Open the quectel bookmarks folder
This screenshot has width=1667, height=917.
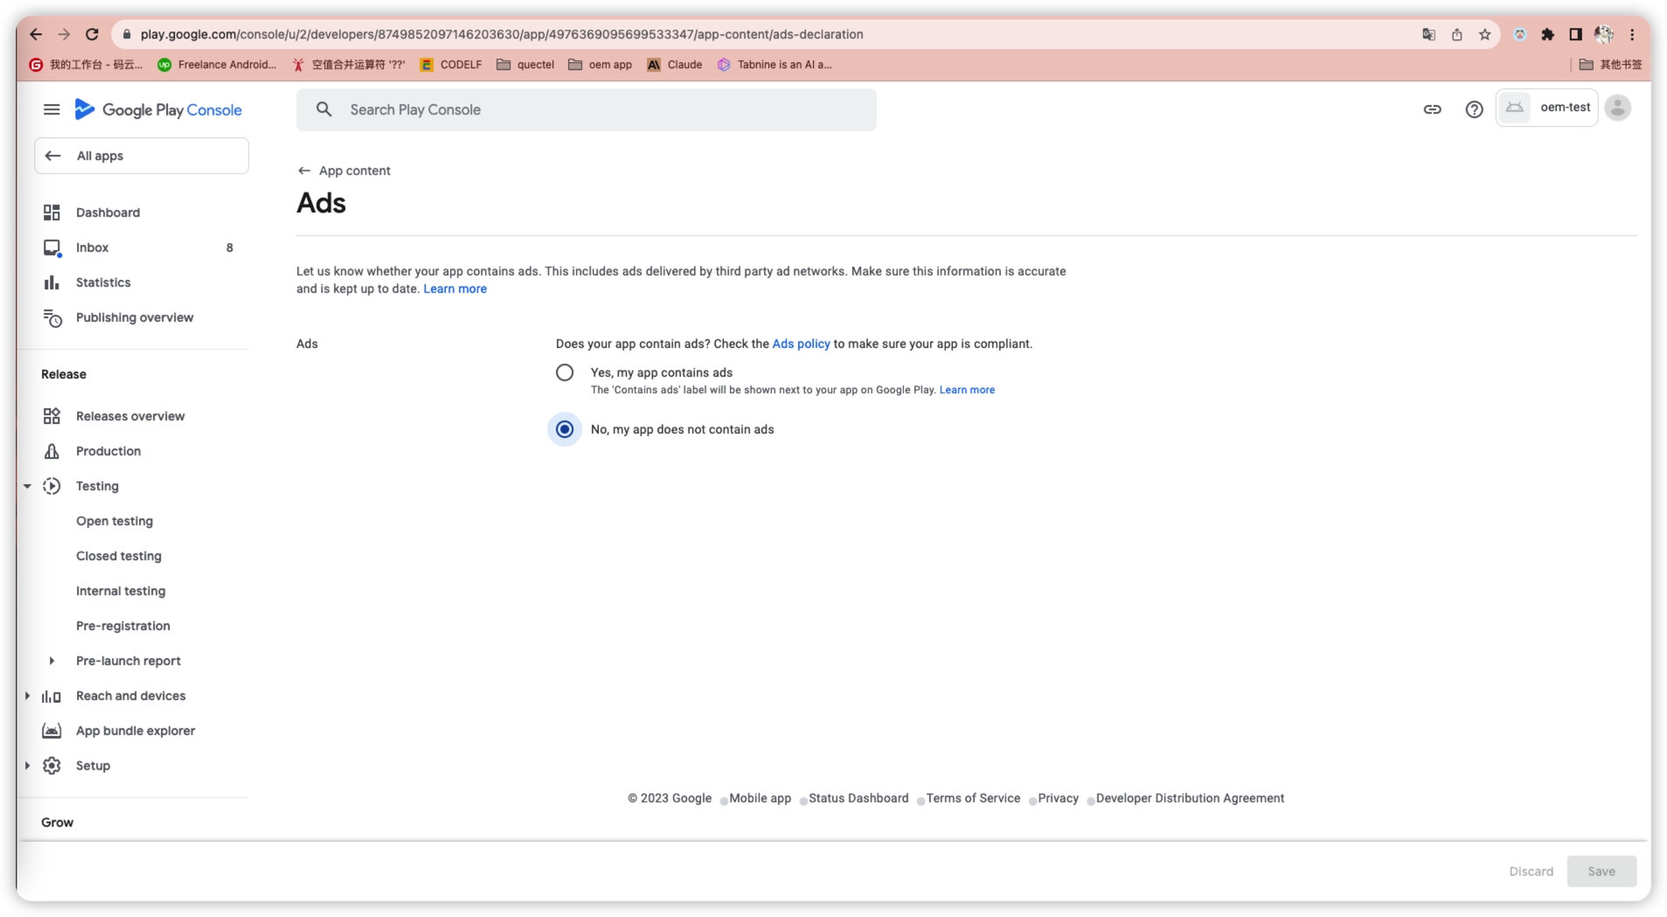click(525, 65)
